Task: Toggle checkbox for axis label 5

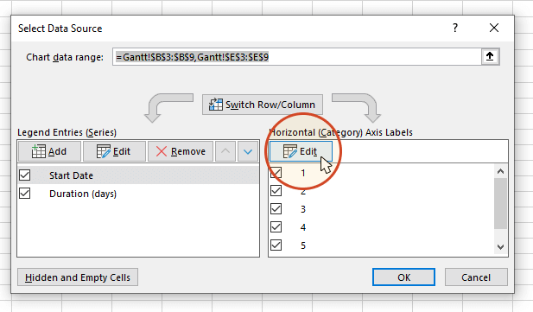Action: pos(276,245)
